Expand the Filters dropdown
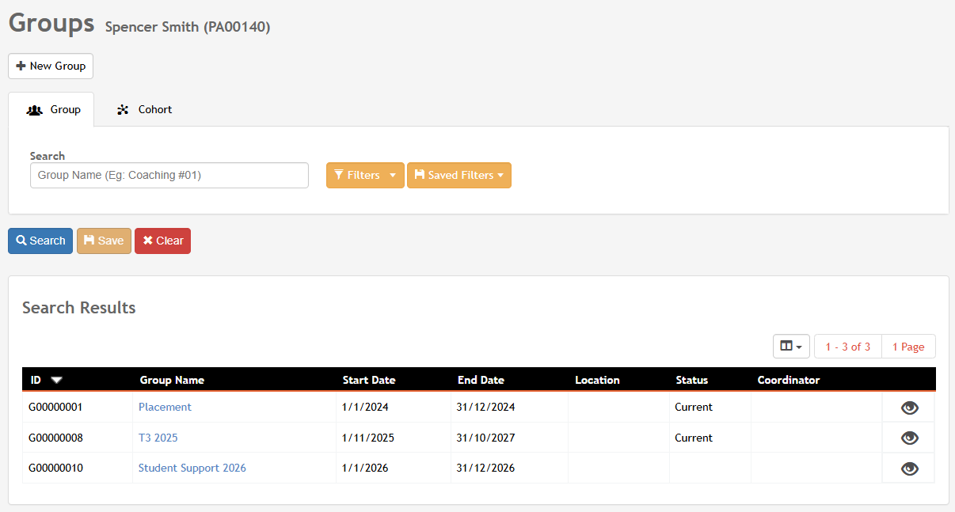 coord(365,176)
